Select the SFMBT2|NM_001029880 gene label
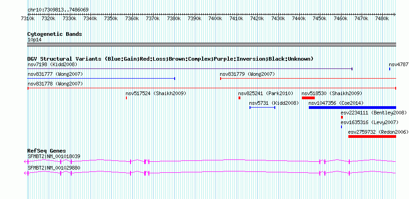The image size is (409, 199). (54, 168)
